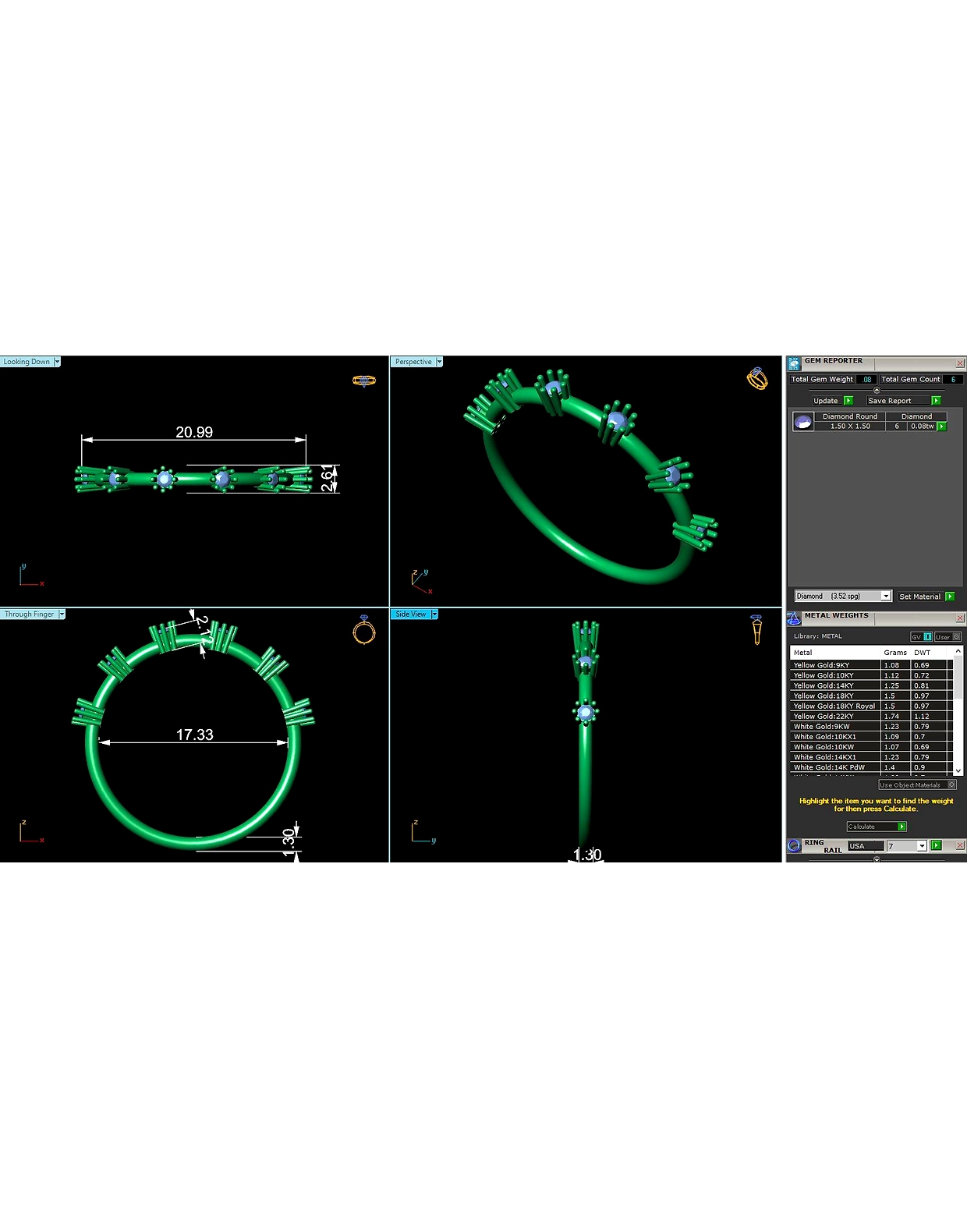The image size is (967, 1218).
Task: Select the Yellow Gold:18KY Royal row
Action: pos(871,706)
